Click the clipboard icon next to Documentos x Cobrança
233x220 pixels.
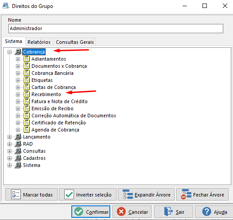[27, 66]
